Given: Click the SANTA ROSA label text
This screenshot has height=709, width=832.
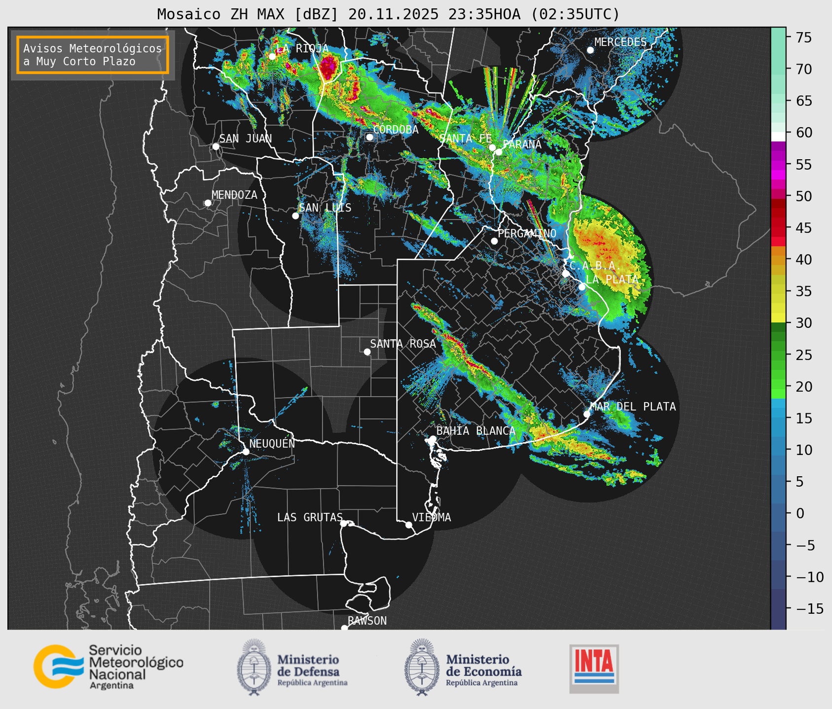Looking at the screenshot, I should 403,344.
